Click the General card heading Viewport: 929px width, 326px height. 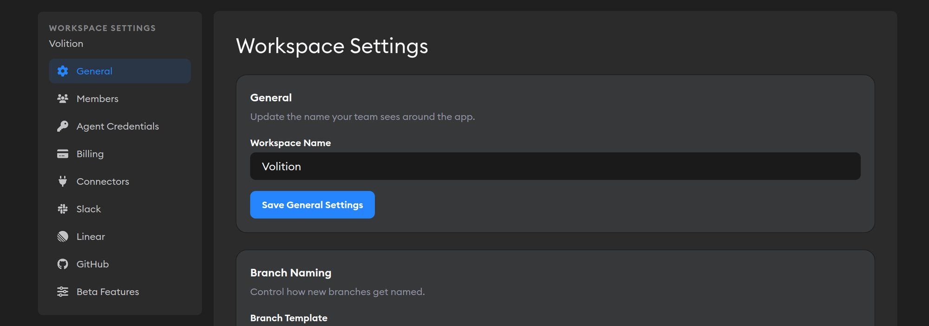271,98
